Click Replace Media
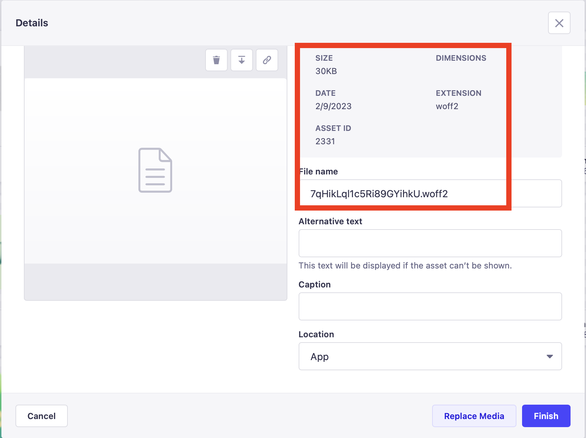The height and width of the screenshot is (438, 586). (474, 416)
